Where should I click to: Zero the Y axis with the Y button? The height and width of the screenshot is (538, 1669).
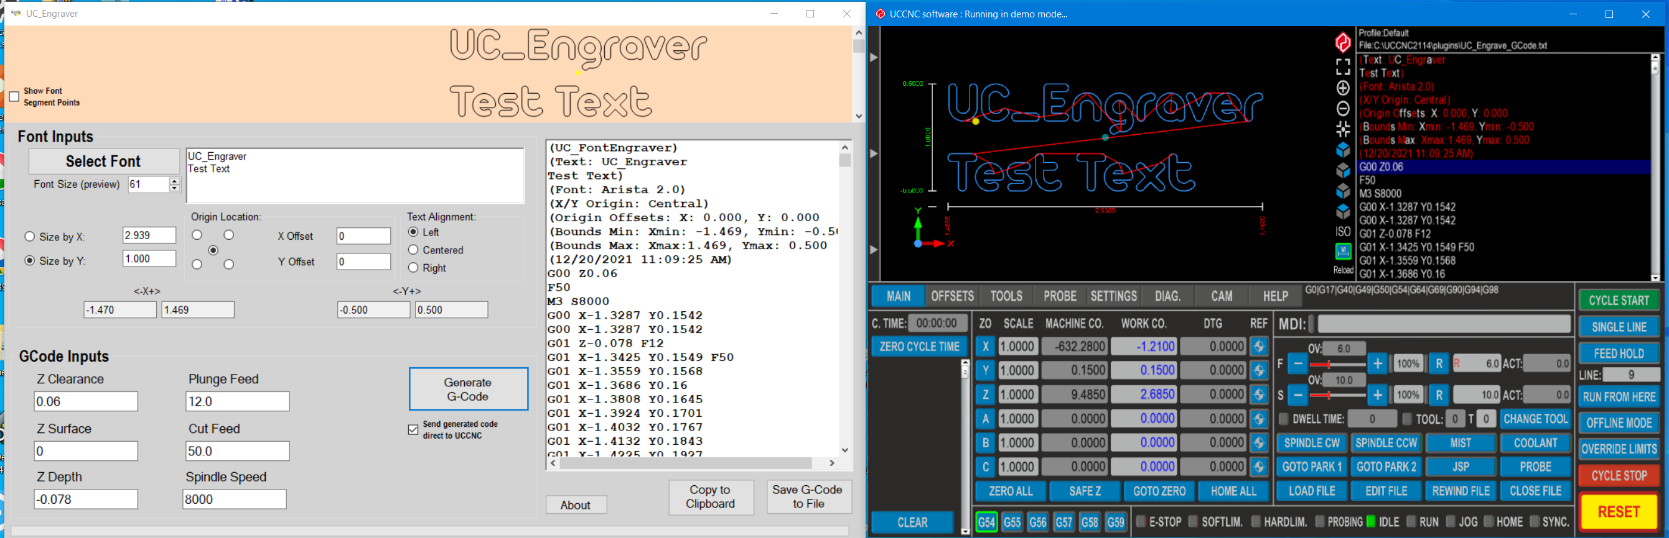[x=986, y=370]
